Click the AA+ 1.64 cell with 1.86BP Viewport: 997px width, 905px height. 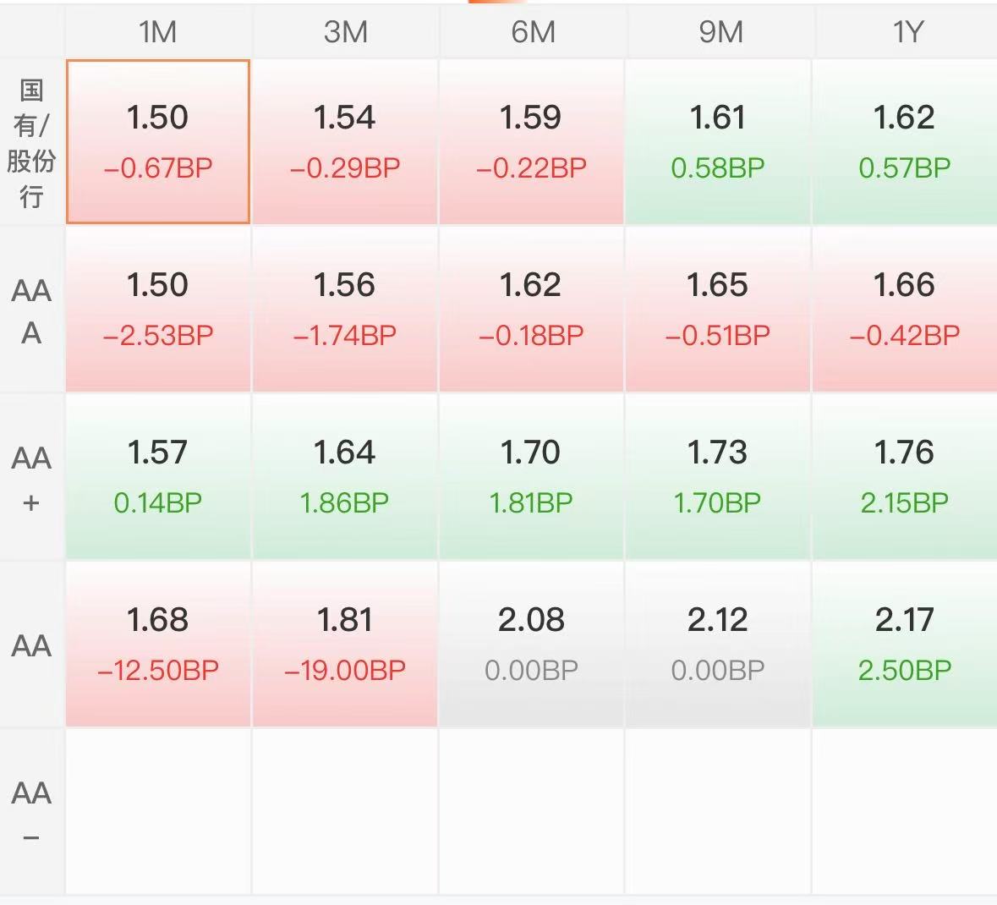tap(345, 477)
